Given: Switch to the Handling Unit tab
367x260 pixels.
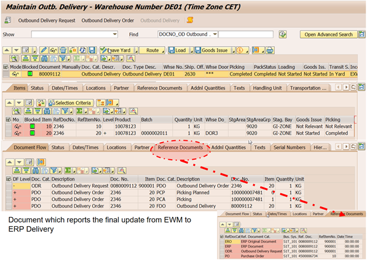Looking at the screenshot, I should coord(267,88).
